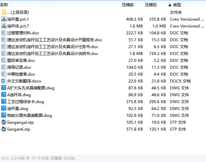Click the 22.9 KB size of 外文文献翻译.docx

click(x=136, y=81)
